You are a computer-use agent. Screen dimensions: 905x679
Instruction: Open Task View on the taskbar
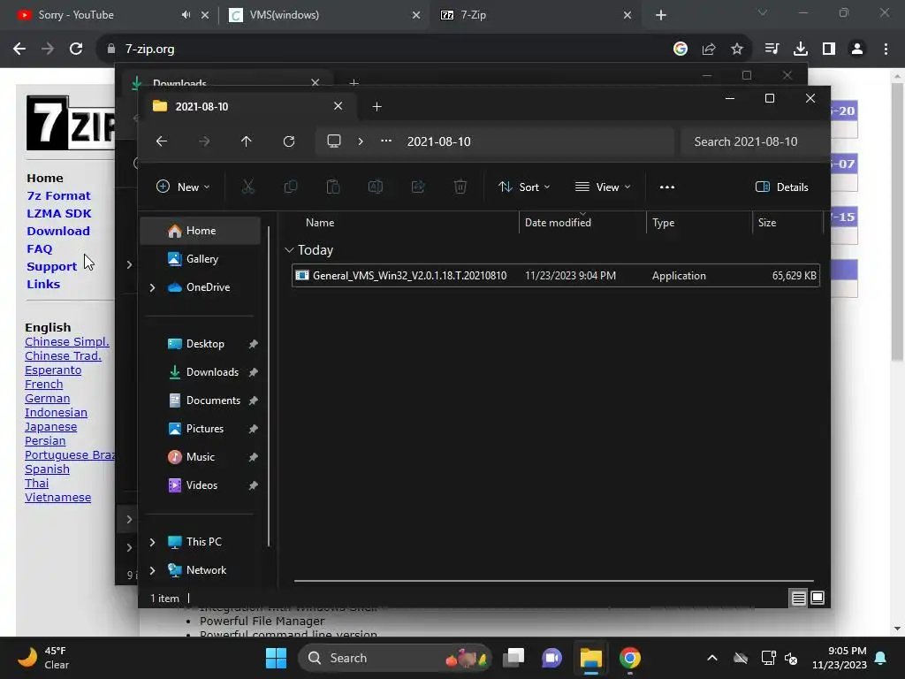pyautogui.click(x=513, y=658)
